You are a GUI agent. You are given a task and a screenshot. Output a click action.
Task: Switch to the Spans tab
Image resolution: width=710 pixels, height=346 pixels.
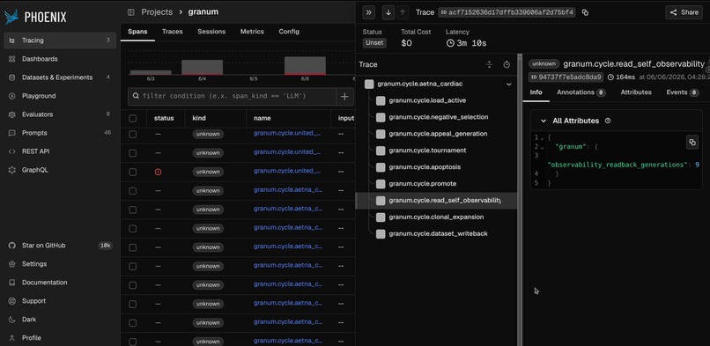tap(137, 32)
